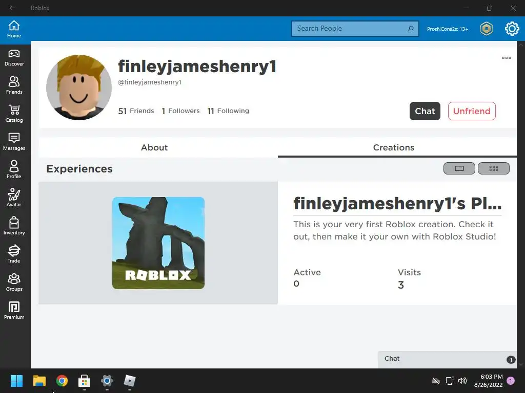Click ProsNCons2s: 13+ account label
The image size is (525, 393).
[447, 29]
